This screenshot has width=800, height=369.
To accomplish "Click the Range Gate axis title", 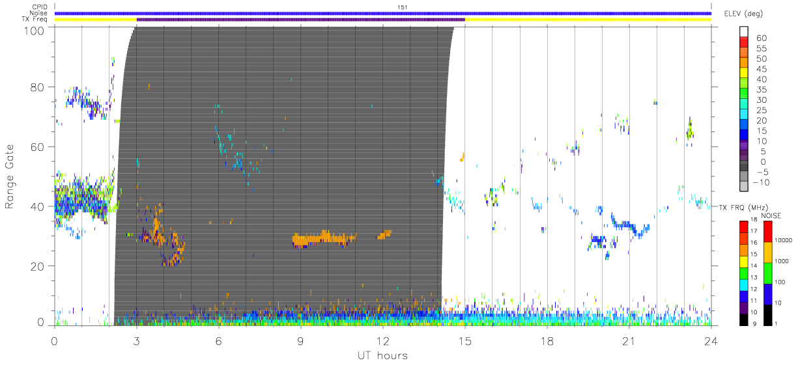I will coord(10,176).
